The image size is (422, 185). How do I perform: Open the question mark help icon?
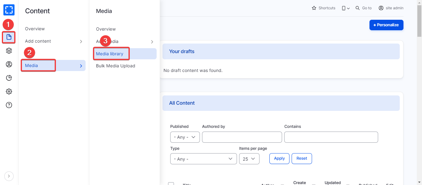click(x=9, y=105)
